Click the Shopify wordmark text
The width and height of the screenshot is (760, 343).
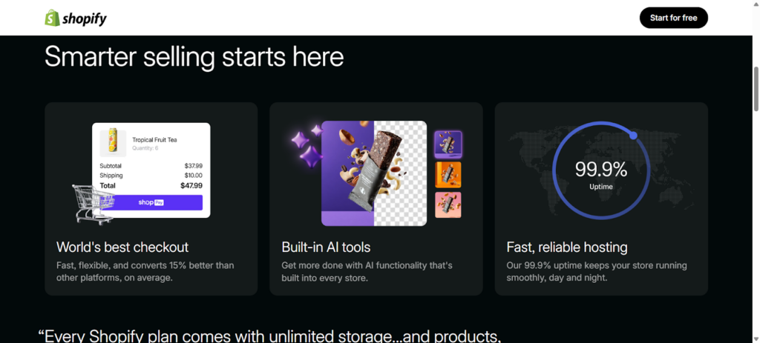pyautogui.click(x=85, y=19)
